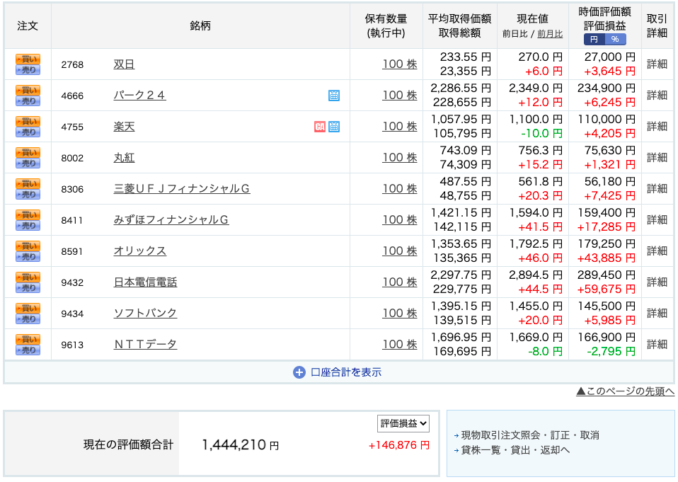678x482 pixels.
Task: Switch 評価損益 display to percent
Action: 615,40
